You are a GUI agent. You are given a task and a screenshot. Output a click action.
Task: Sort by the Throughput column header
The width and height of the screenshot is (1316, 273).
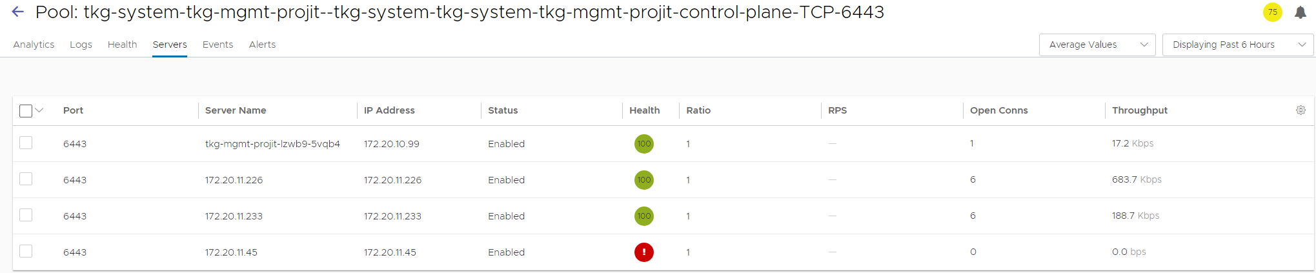1139,110
